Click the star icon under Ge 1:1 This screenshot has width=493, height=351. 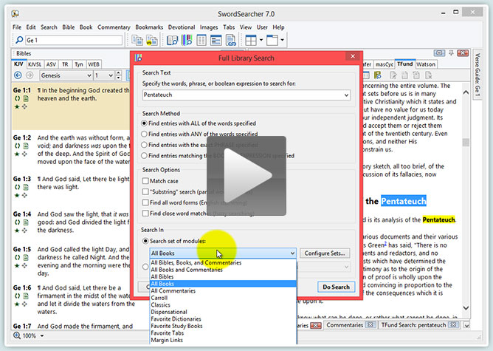(x=17, y=106)
